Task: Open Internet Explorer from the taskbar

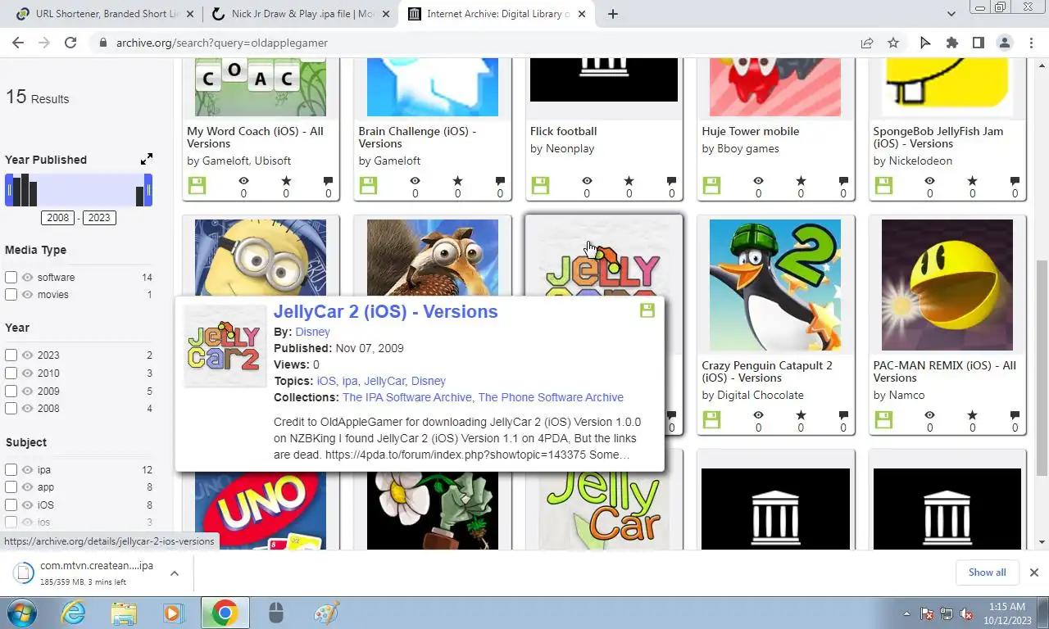Action: [x=74, y=613]
